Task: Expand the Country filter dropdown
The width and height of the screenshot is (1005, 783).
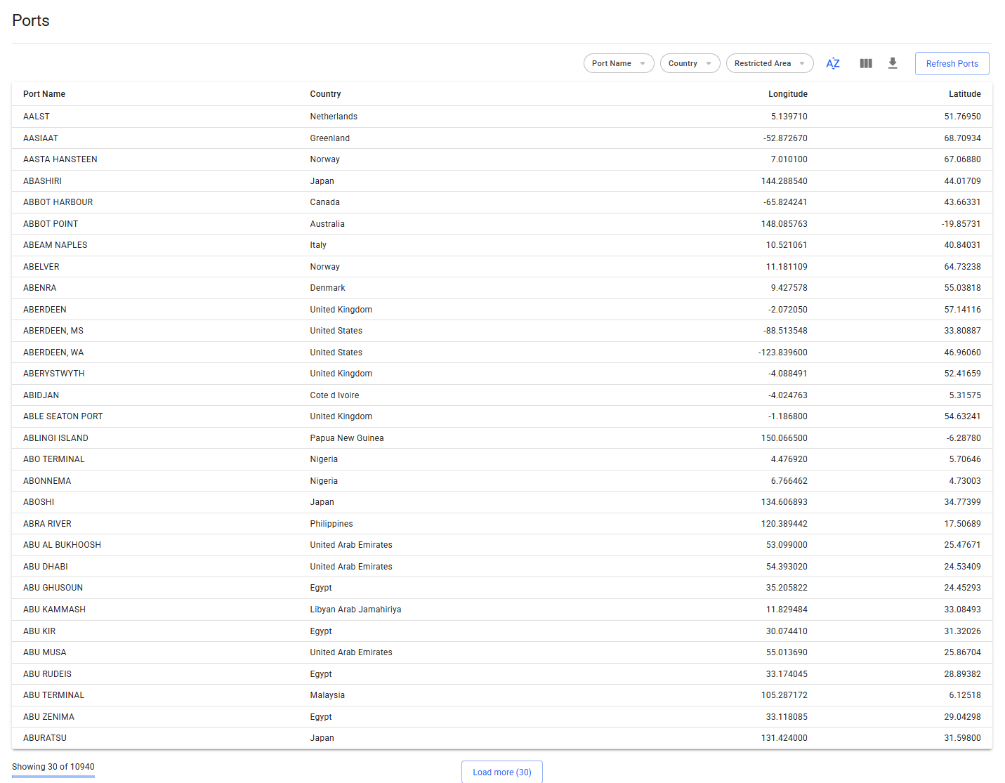Action: [690, 64]
